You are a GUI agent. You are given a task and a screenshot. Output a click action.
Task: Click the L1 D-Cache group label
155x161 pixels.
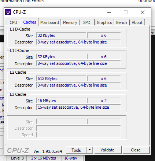coord(20,29)
